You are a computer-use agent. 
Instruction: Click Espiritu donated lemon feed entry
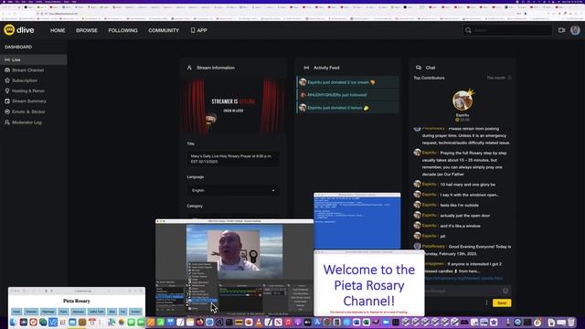tap(347, 108)
